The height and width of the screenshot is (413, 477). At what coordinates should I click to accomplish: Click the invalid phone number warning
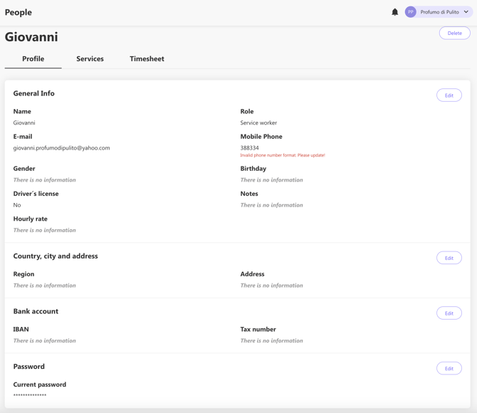pos(283,155)
